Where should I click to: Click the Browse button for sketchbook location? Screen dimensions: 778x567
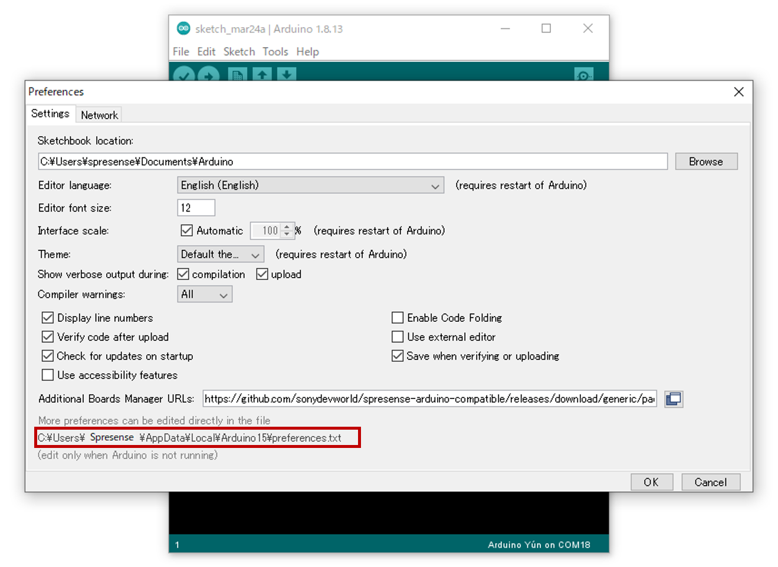pos(705,161)
